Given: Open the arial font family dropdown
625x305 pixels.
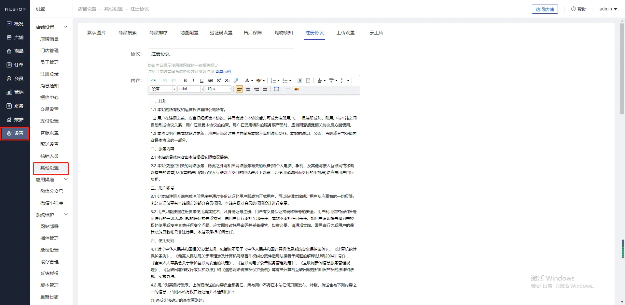Looking at the screenshot, I should 202,89.
